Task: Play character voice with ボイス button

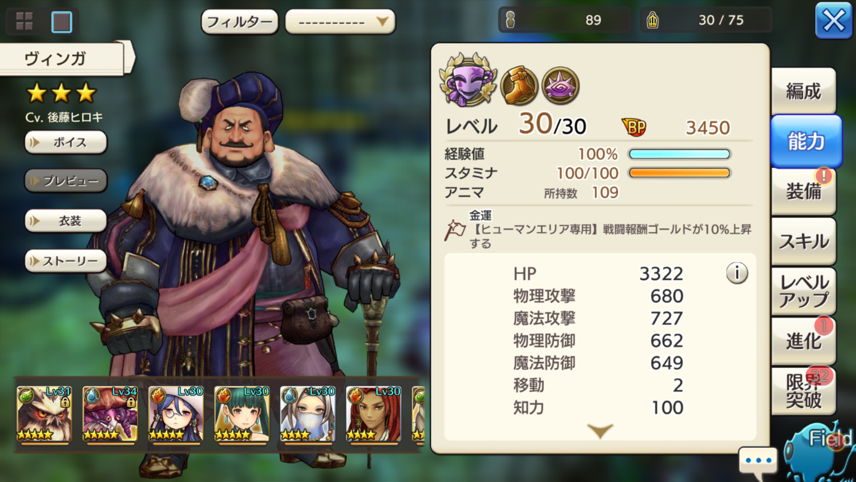Action: 66,142
